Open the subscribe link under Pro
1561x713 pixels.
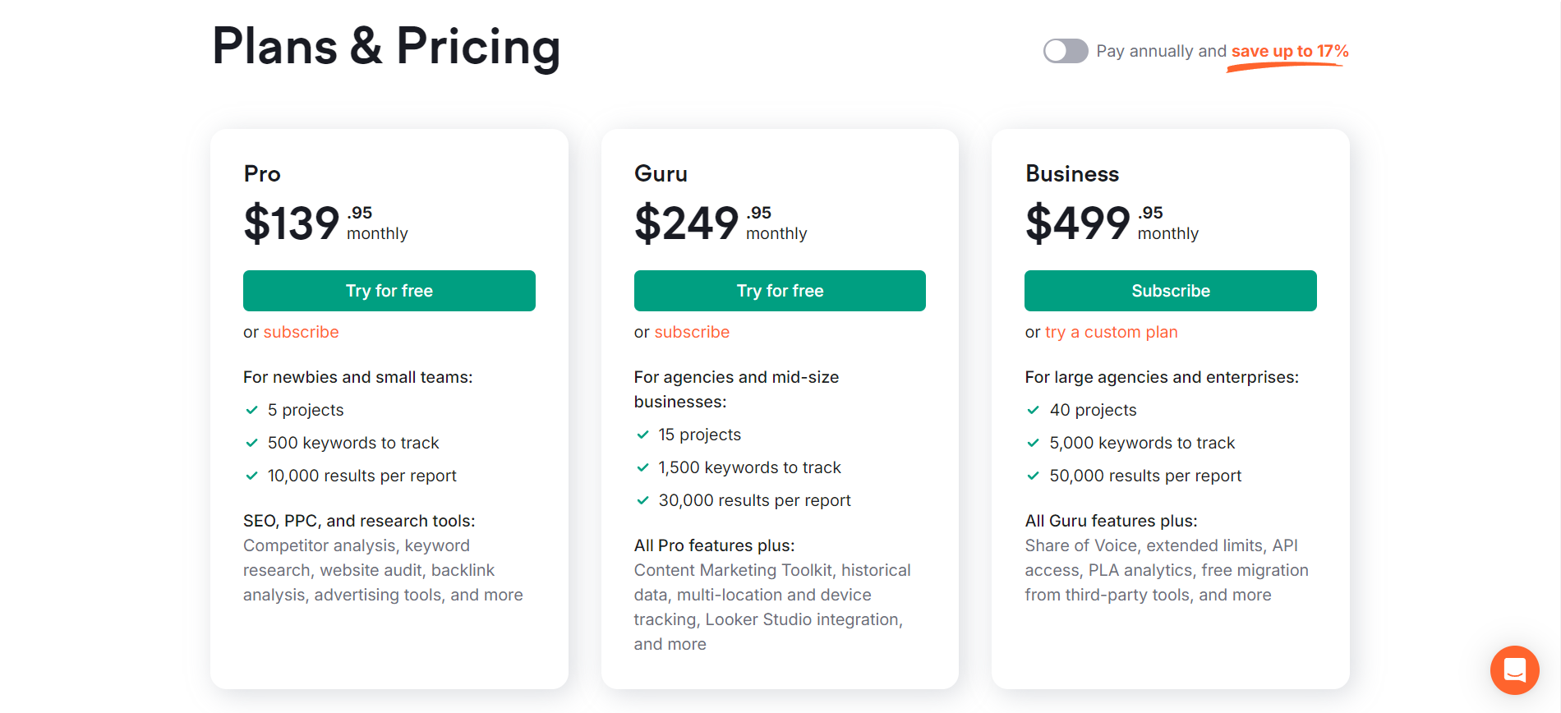301,332
